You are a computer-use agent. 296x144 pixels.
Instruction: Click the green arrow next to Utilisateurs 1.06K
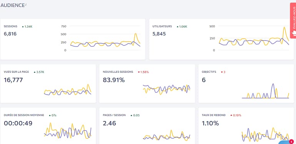coord(178,27)
